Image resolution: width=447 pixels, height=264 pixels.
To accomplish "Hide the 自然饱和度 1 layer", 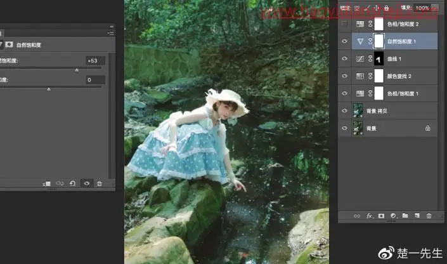I will tap(344, 41).
